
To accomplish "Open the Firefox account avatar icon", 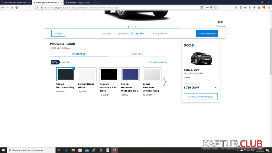I will (254, 8).
